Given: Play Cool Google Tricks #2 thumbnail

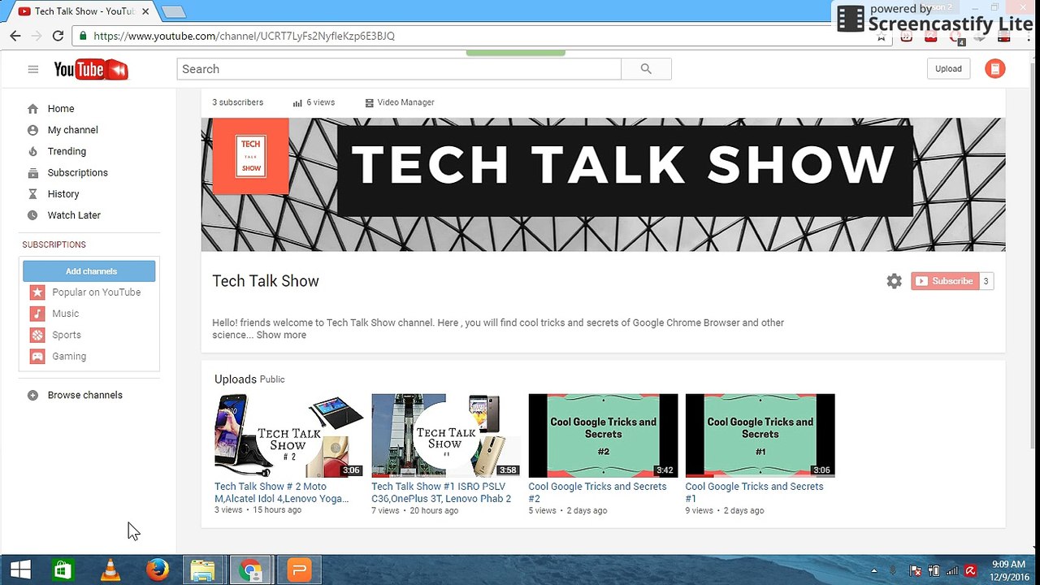Looking at the screenshot, I should tap(603, 435).
